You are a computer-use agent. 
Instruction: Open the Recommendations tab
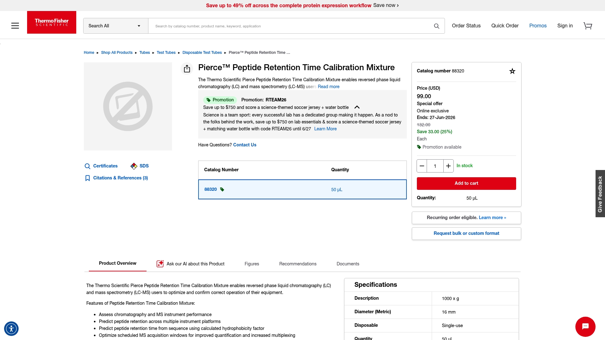tap(298, 264)
